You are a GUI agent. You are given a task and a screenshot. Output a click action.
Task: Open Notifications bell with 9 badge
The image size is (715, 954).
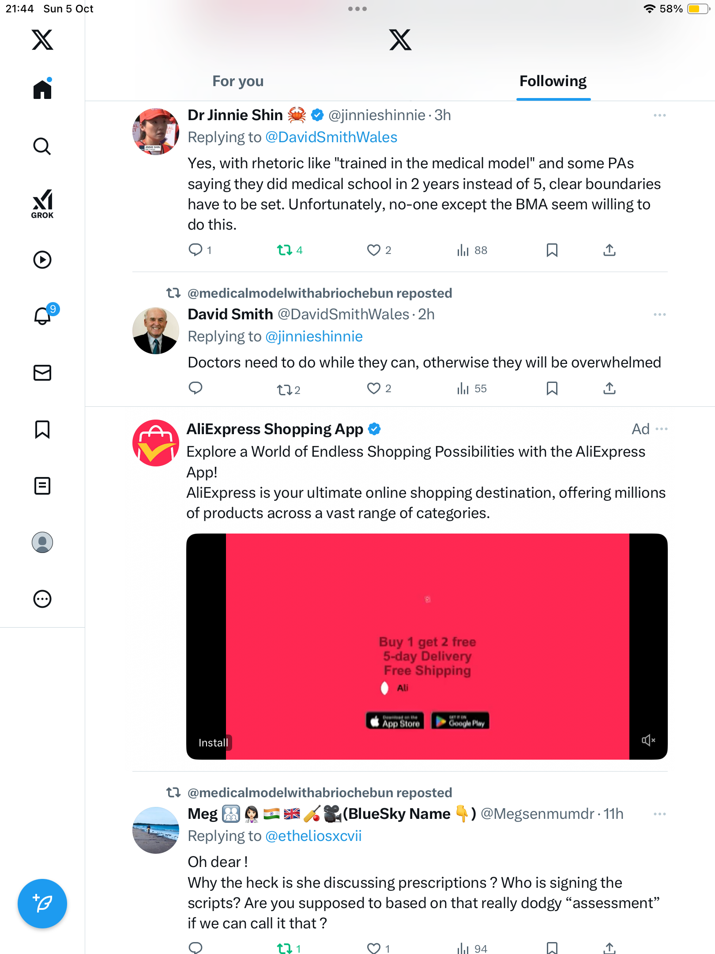coord(43,316)
